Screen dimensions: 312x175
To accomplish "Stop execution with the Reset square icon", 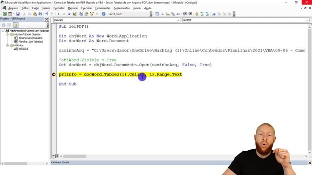I will 69,14.
